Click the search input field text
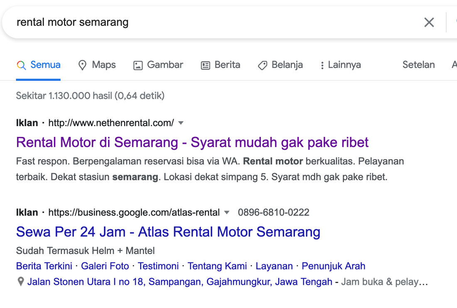This screenshot has width=457, height=308. coord(73,22)
